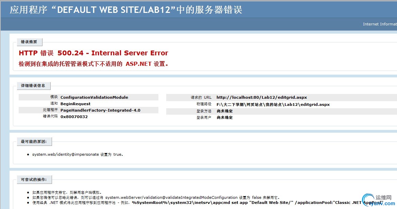Select the physical path ending in Lab12\editgrid.aspx
Viewport: 397px width, 209px height.
tap(273, 104)
